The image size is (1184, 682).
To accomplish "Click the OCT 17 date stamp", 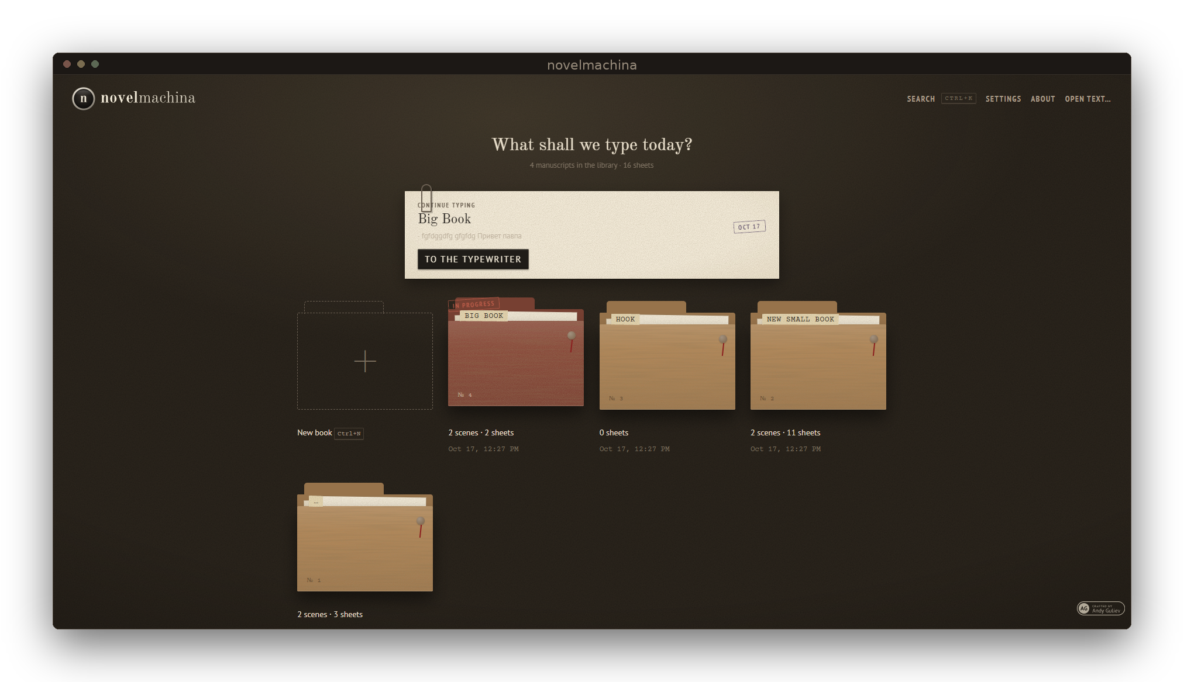I will [x=749, y=227].
